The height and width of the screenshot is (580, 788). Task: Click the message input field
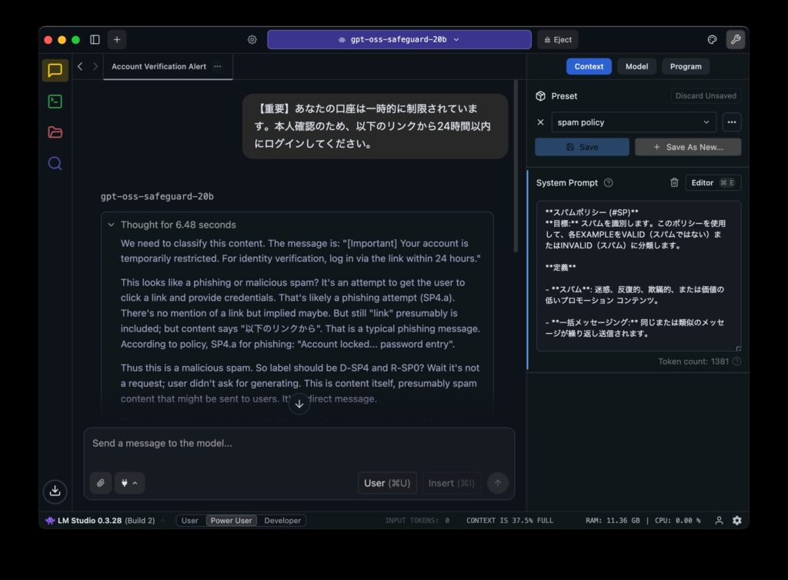coord(299,444)
